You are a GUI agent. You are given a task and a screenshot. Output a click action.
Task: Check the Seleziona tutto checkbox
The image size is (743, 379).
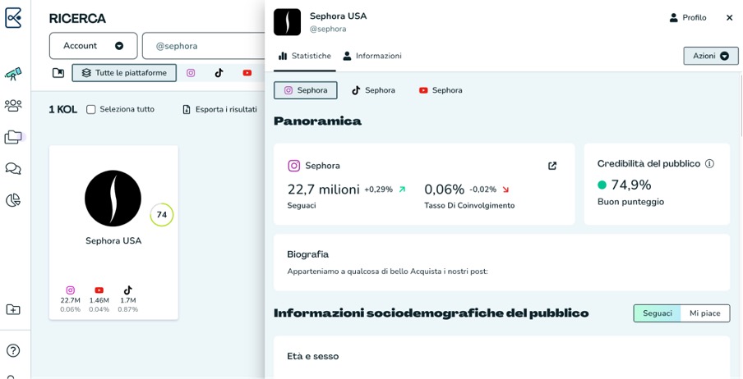click(91, 109)
